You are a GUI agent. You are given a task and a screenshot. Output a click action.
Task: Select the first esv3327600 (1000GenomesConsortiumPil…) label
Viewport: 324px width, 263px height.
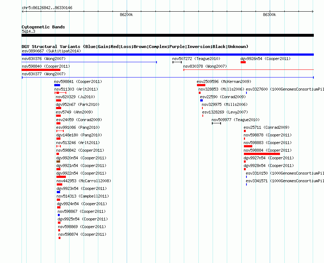(285, 89)
